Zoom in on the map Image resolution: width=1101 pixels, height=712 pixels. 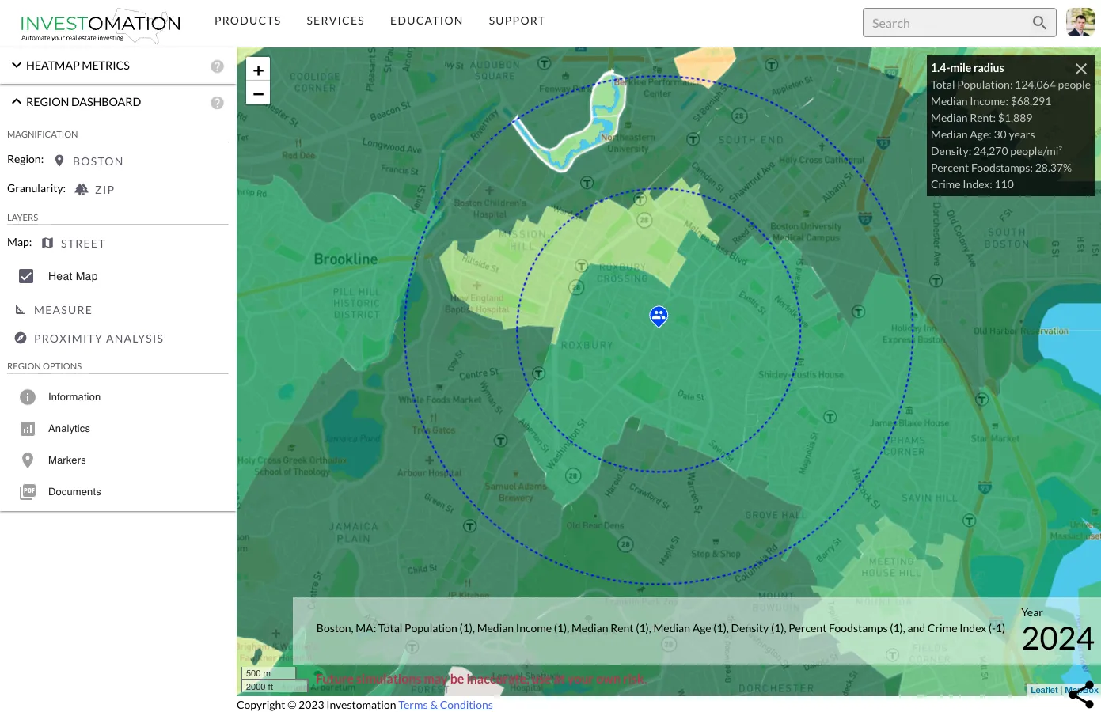(258, 70)
